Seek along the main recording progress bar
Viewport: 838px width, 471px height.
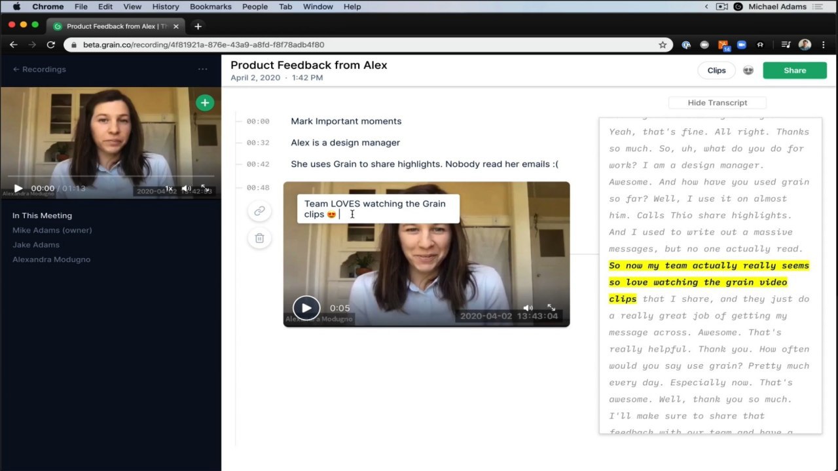coord(111,176)
